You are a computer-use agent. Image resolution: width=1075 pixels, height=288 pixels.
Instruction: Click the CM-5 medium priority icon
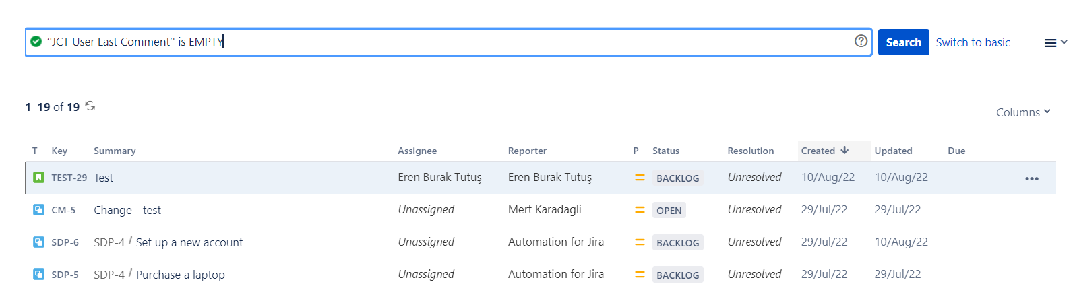[640, 210]
